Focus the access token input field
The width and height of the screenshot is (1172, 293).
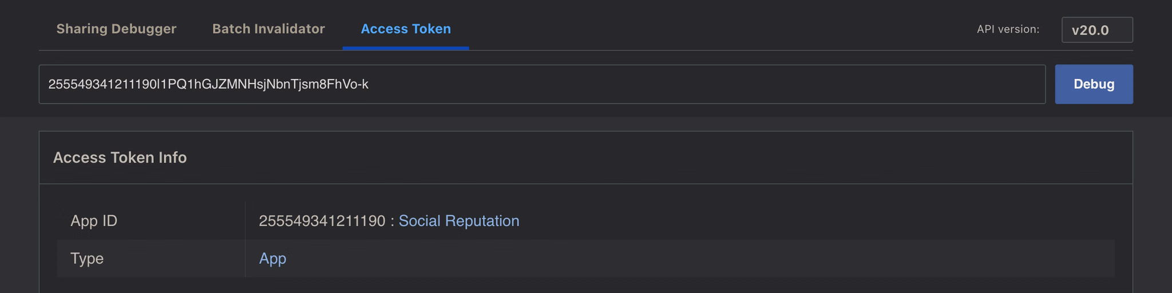[542, 84]
